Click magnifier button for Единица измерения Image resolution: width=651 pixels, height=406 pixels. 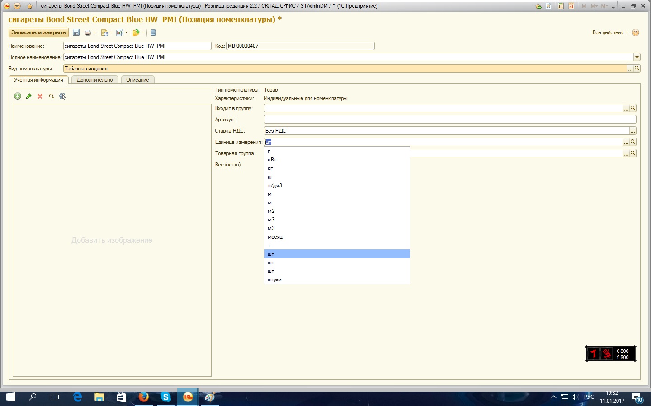click(x=633, y=142)
